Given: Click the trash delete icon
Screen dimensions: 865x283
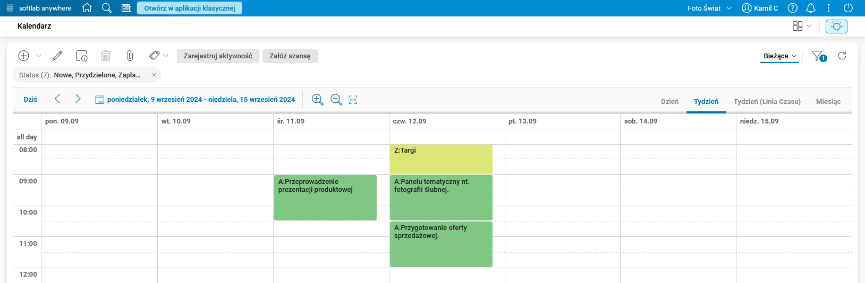Looking at the screenshot, I should coord(106,56).
